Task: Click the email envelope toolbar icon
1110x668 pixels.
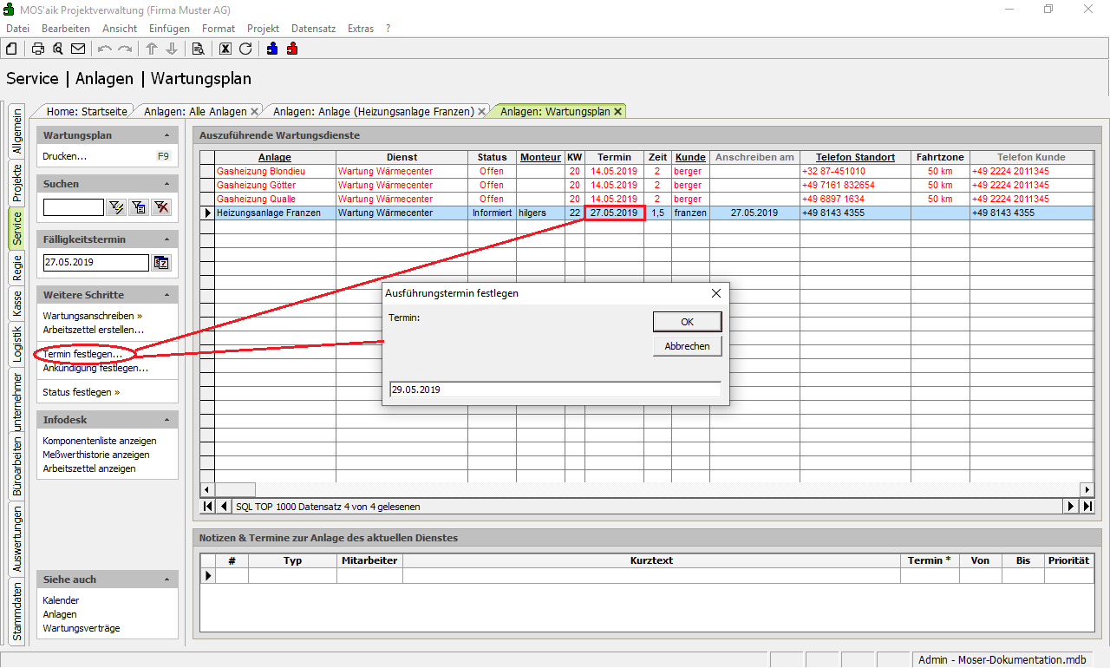Action: 78,49
